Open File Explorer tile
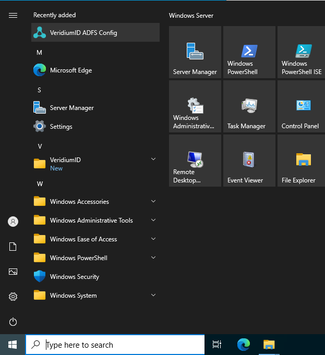The height and width of the screenshot is (355, 325). click(x=302, y=161)
